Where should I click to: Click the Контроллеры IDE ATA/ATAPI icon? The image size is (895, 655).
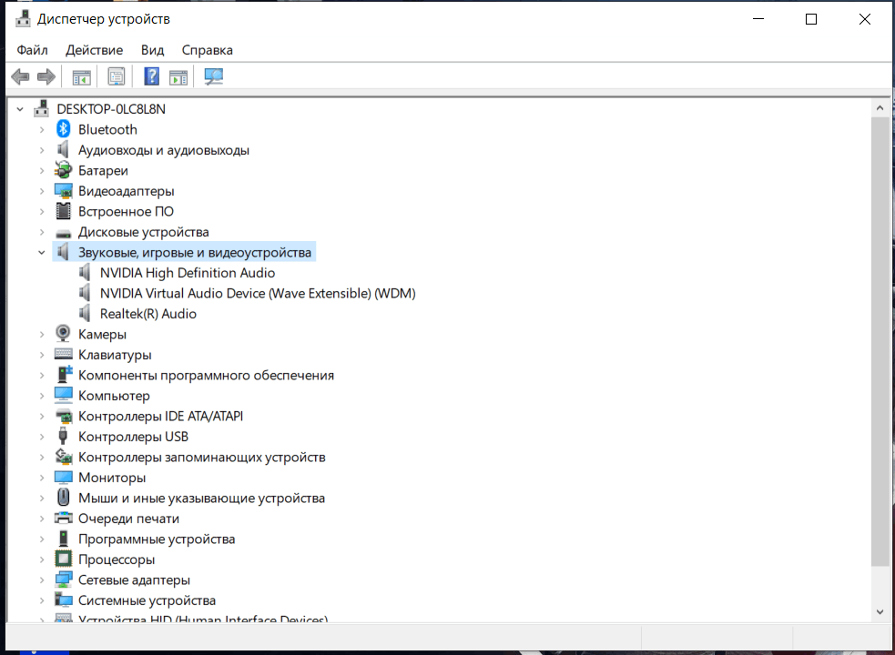[x=64, y=416]
